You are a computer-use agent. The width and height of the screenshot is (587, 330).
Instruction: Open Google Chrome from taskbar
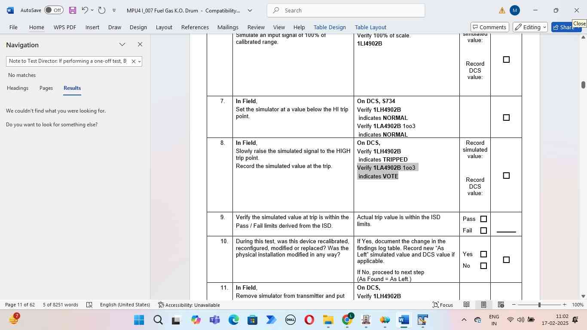coord(347,320)
